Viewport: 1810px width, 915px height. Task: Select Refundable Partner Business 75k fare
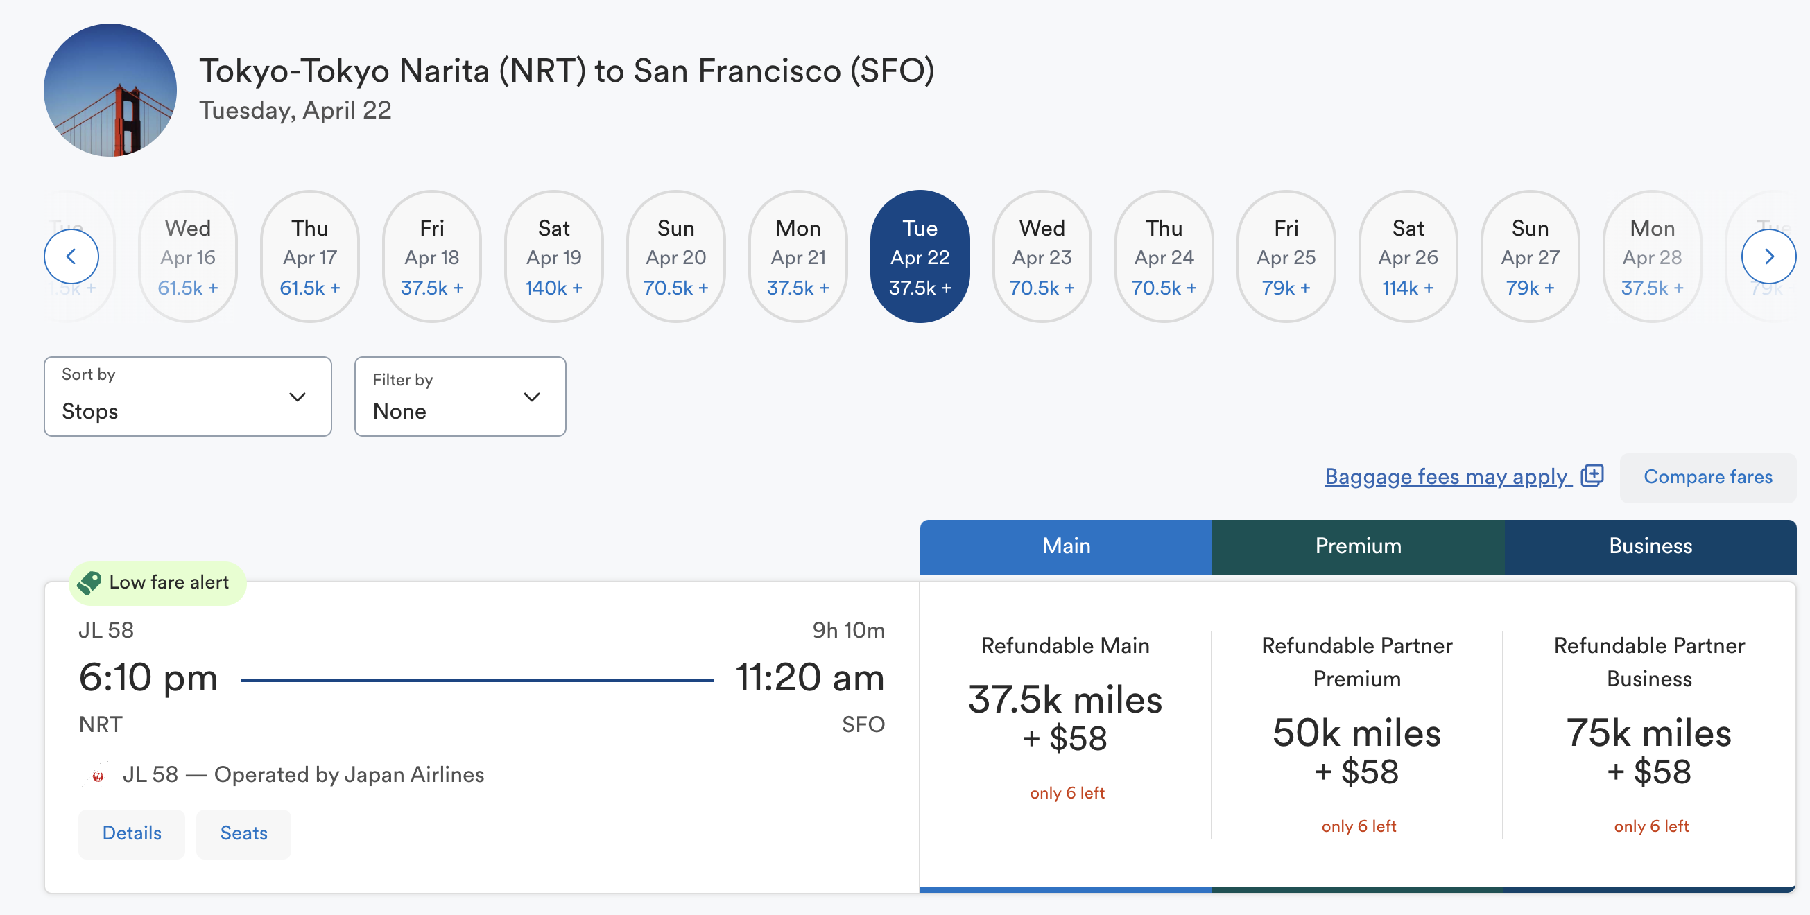[x=1650, y=735]
